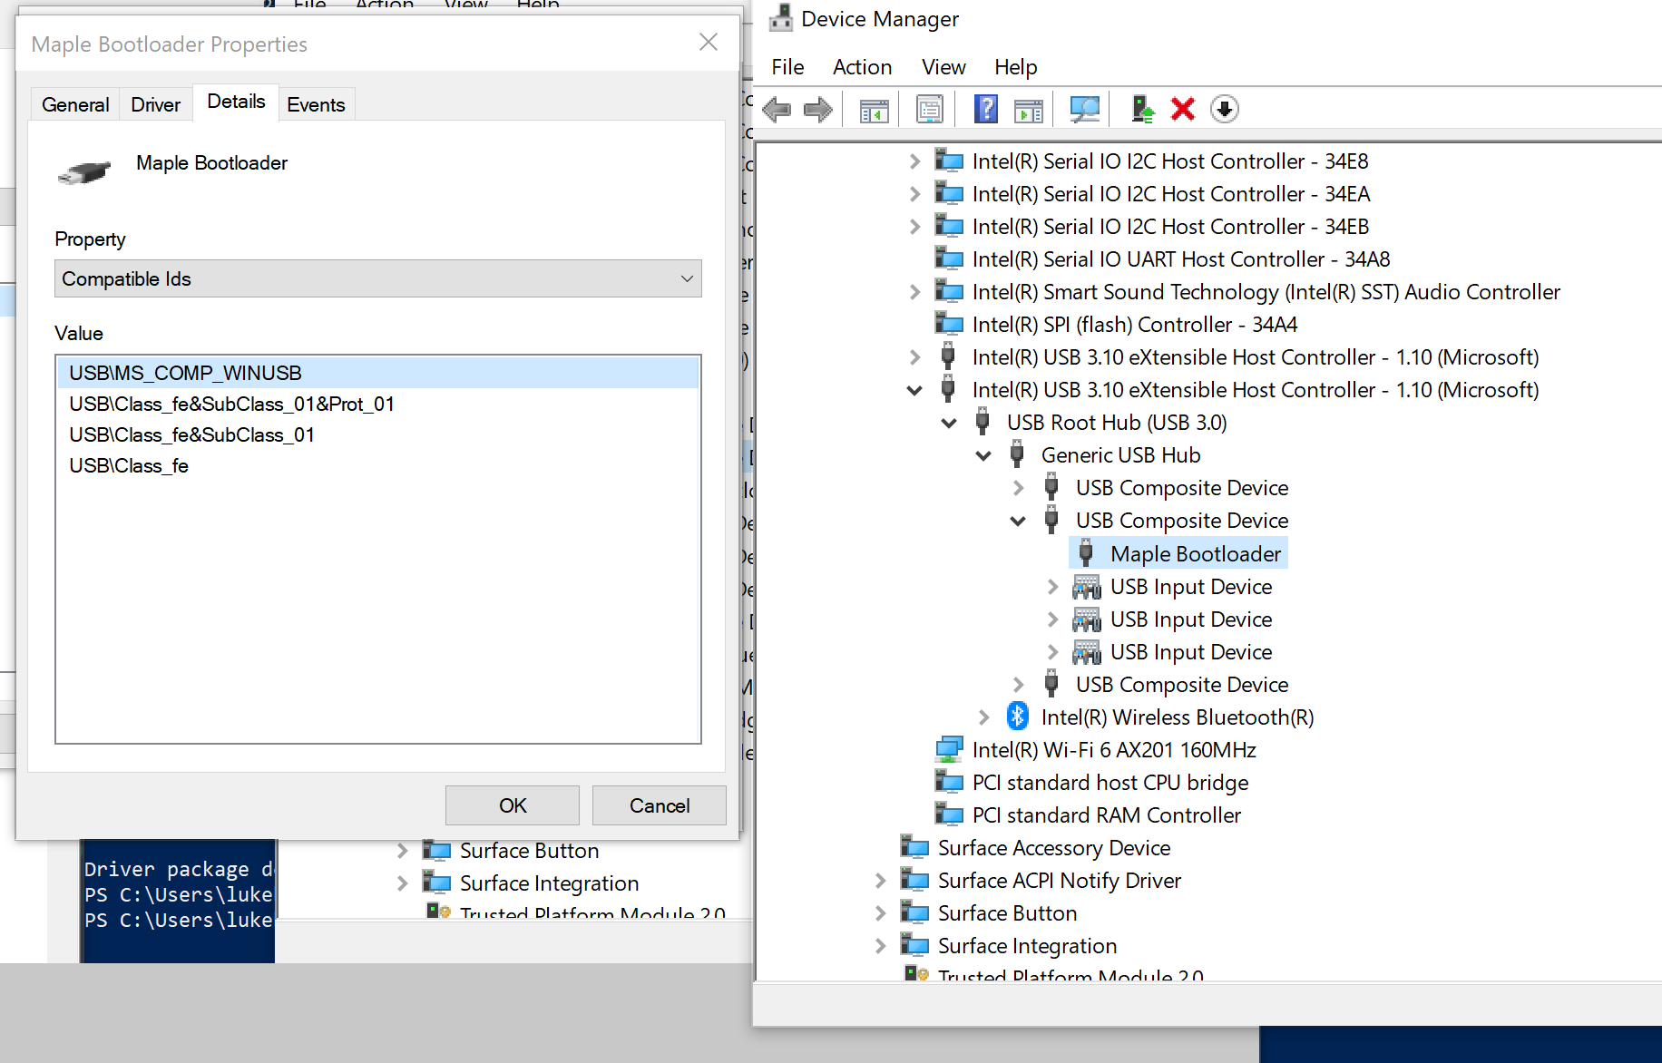The image size is (1662, 1063).
Task: Uninstall the selected device (red X icon)
Action: point(1182,109)
